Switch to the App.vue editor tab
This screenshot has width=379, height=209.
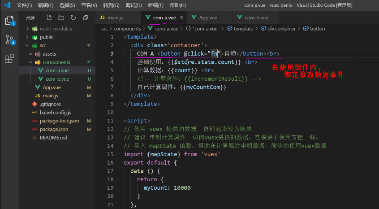tap(210, 17)
